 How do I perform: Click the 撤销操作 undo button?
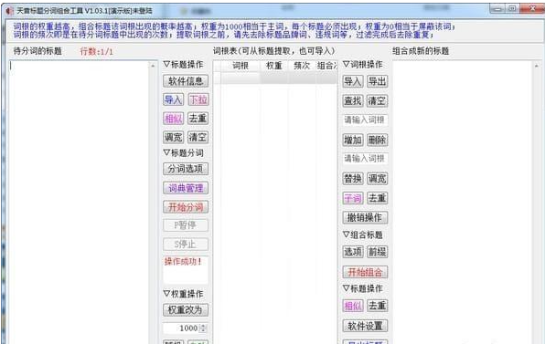pyautogui.click(x=365, y=217)
